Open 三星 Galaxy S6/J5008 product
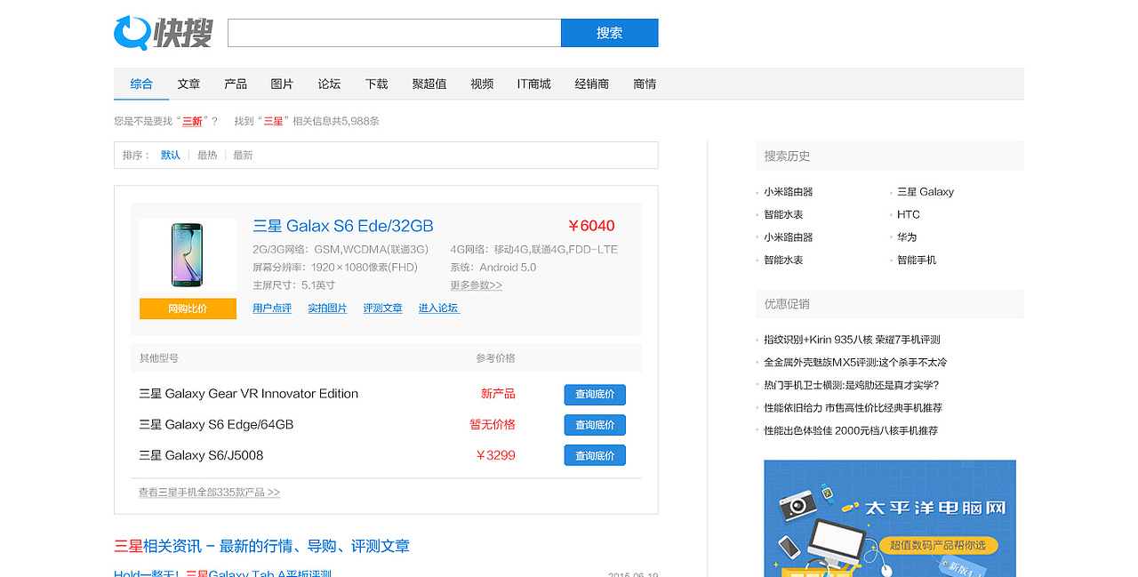The width and height of the screenshot is (1138, 577). [x=201, y=455]
